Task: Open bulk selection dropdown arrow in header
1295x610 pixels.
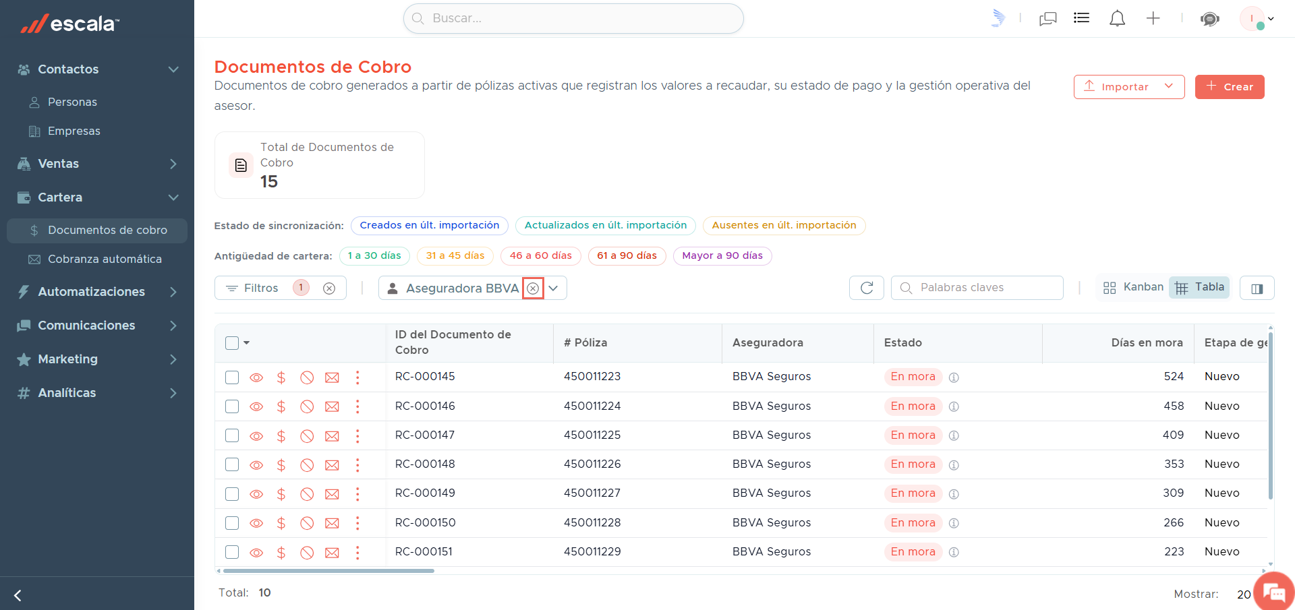Action: [247, 343]
